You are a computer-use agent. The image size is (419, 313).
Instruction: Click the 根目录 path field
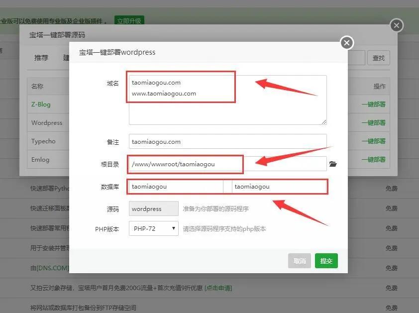pyautogui.click(x=228, y=164)
